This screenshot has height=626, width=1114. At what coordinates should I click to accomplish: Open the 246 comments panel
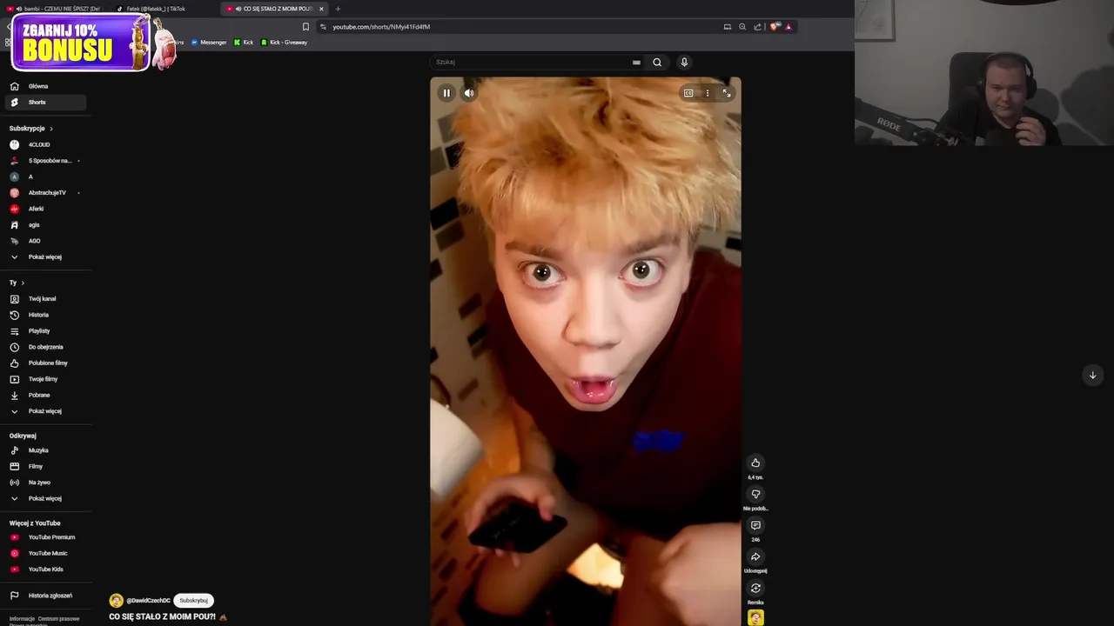[x=755, y=525]
